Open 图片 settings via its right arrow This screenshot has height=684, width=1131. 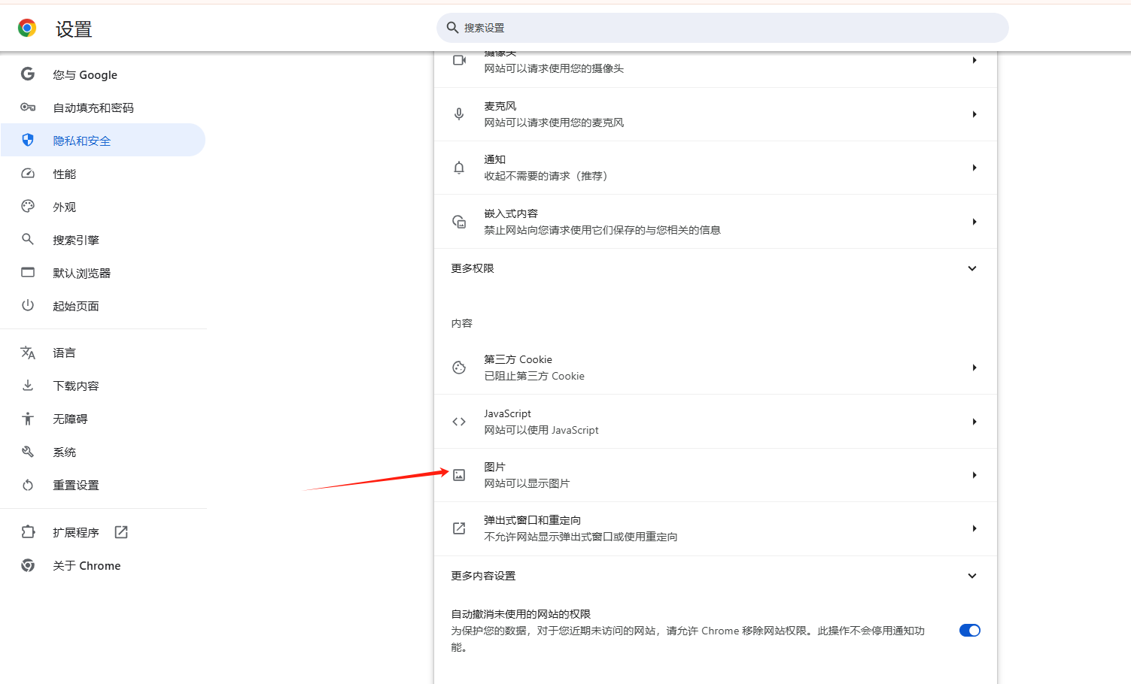974,475
